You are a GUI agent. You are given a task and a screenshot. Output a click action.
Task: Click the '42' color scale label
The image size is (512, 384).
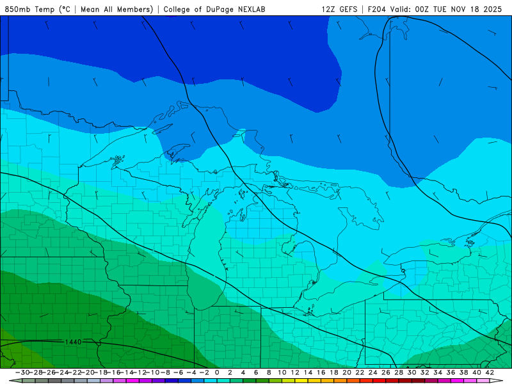490,372
